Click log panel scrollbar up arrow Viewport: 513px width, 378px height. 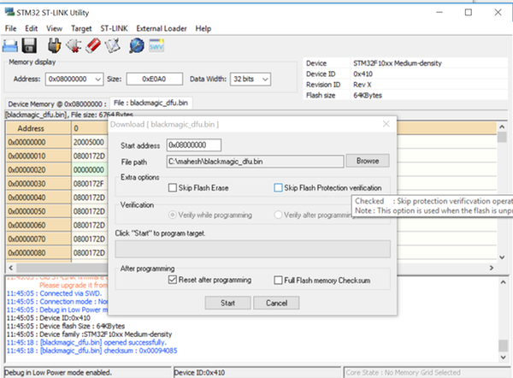pos(504,282)
